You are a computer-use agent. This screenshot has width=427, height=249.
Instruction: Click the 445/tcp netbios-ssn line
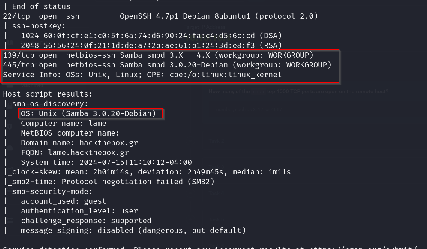[167, 65]
